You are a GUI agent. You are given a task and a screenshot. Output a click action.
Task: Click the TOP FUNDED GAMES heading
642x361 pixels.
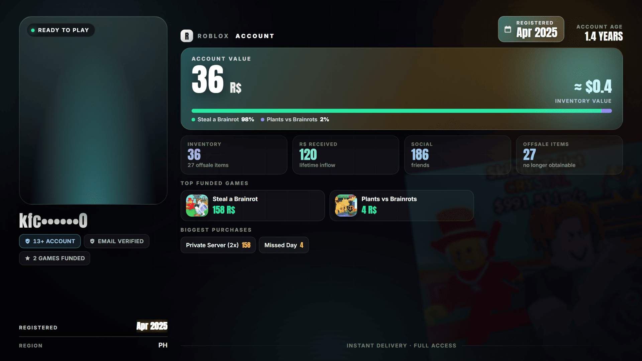coord(214,183)
